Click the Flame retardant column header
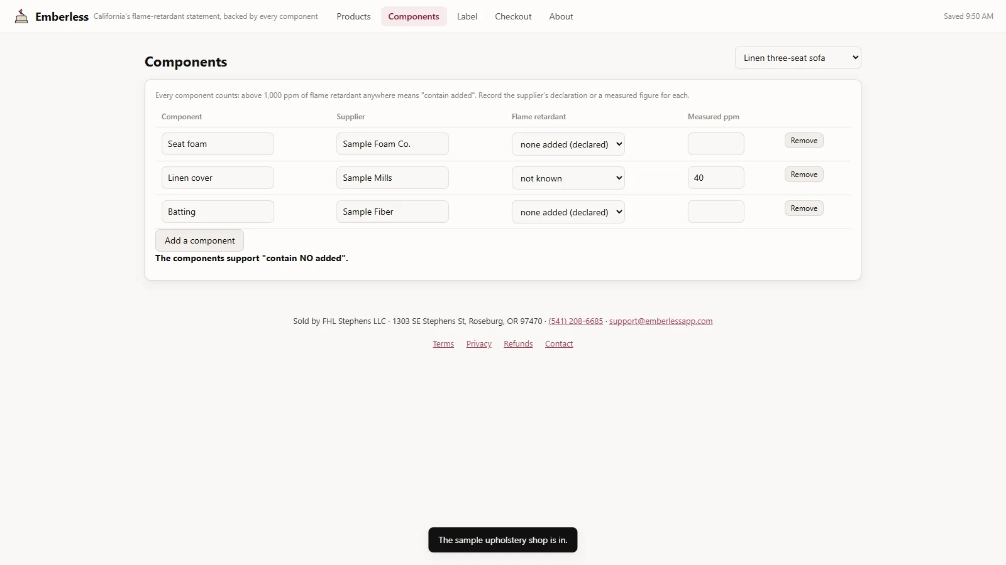Image resolution: width=1006 pixels, height=565 pixels. pyautogui.click(x=538, y=117)
